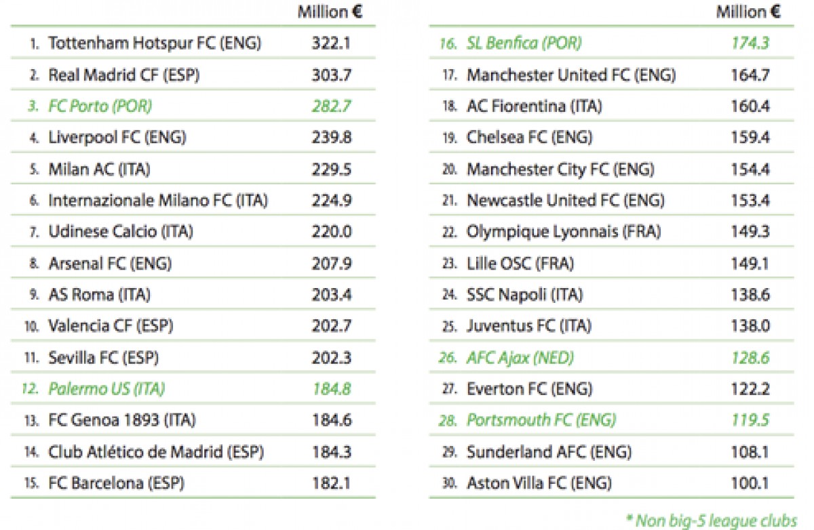The image size is (814, 530).
Task: Click FC Barcelona (ESP) at rank 15
Action: (x=116, y=483)
